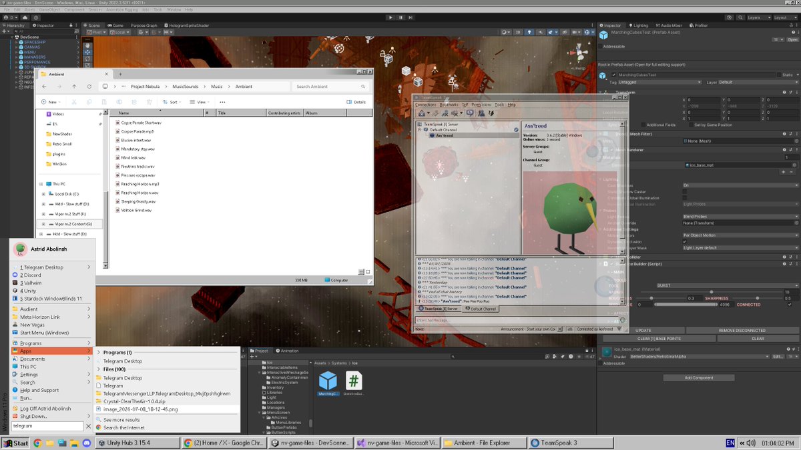Open Motion Vectors Per Object Motion dropdown
This screenshot has height=450, width=801.
[x=740, y=235]
